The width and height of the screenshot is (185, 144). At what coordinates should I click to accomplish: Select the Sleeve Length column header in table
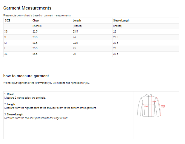pyautogui.click(x=121, y=21)
